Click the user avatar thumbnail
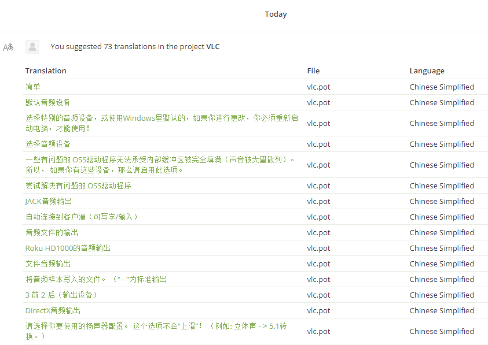488x345 pixels. (32, 47)
